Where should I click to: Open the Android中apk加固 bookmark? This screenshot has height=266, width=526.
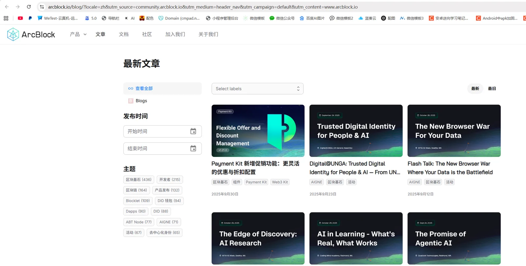tap(497, 18)
